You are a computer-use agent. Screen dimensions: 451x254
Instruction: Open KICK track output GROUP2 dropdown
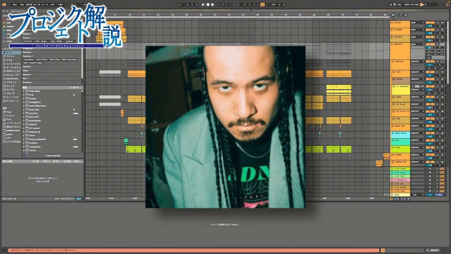coord(418,72)
